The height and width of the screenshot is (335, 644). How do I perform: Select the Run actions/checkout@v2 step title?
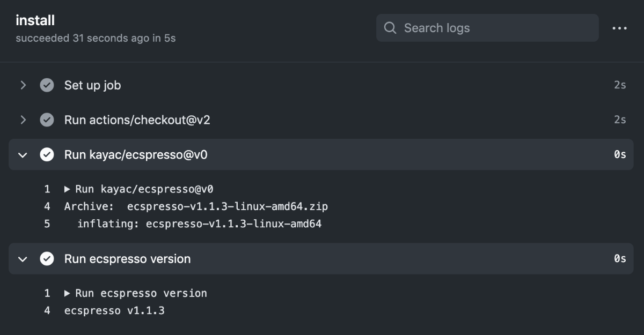[137, 120]
